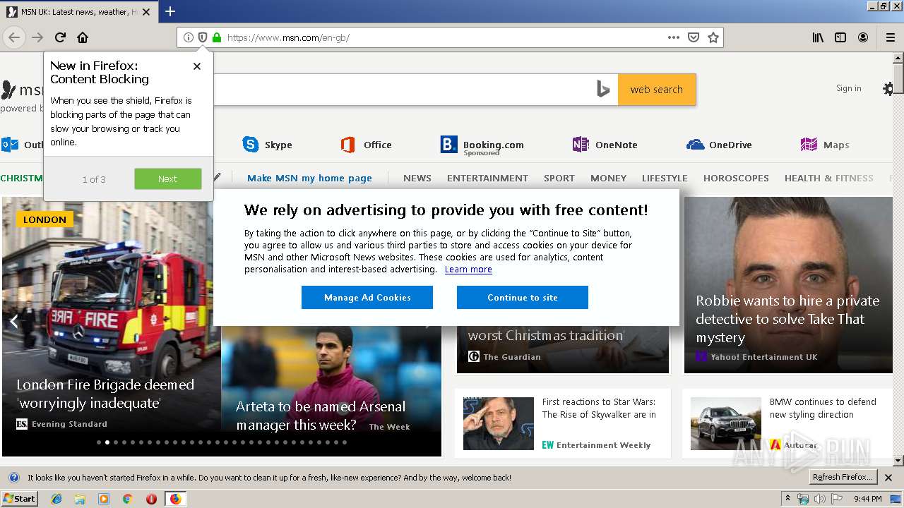Reload the current MSN page
This screenshot has width=904, height=508.
(x=60, y=37)
